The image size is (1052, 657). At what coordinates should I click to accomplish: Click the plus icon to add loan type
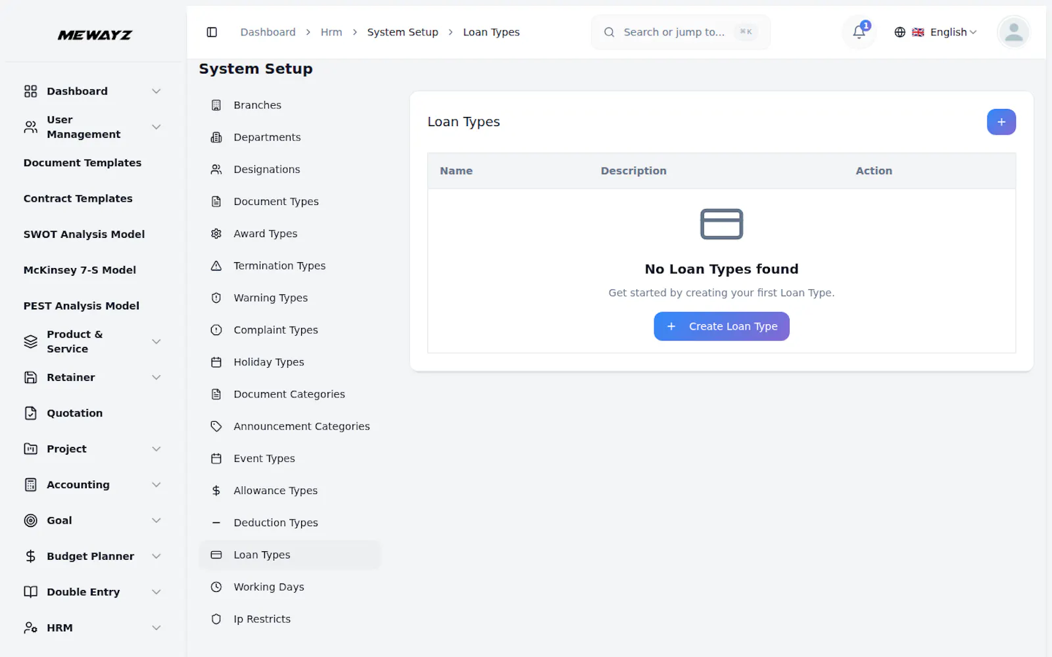click(1001, 122)
